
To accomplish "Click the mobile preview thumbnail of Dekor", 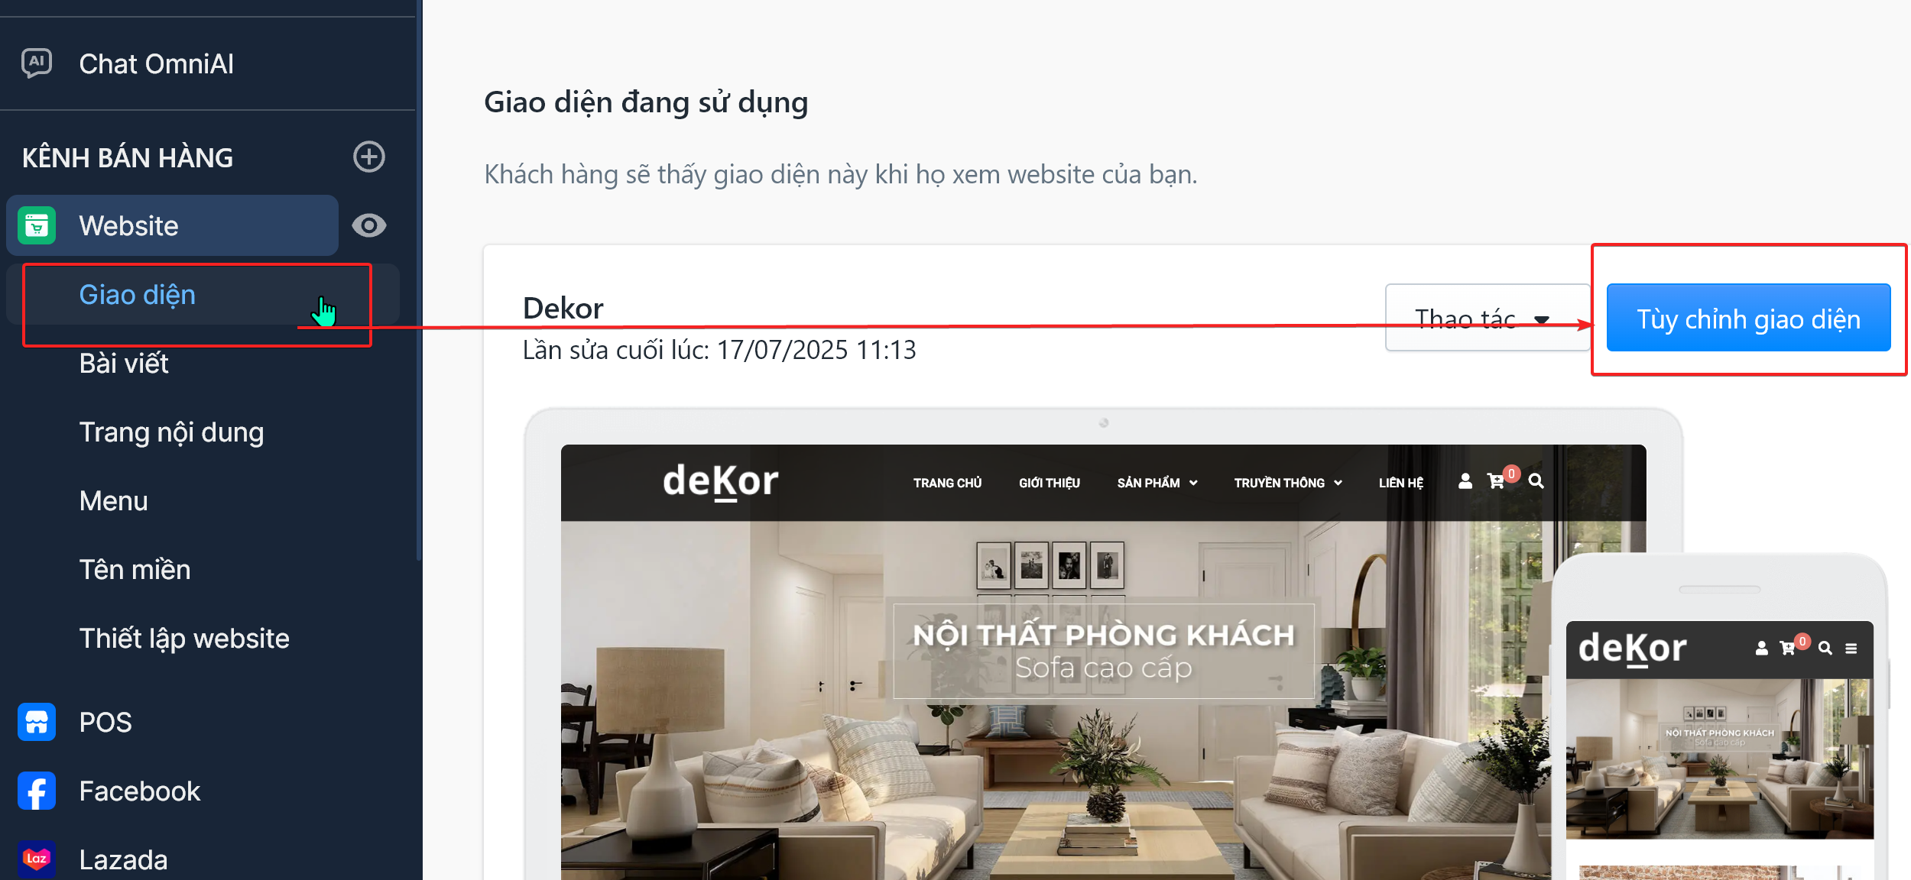I will click(x=1720, y=718).
